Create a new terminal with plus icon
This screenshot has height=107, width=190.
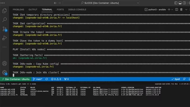[x=169, y=10]
